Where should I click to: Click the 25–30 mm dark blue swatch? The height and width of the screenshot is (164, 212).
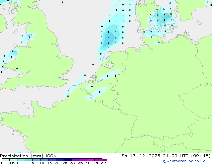tap(67, 160)
